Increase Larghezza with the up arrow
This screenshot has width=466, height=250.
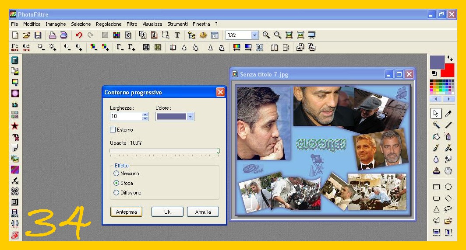145,115
